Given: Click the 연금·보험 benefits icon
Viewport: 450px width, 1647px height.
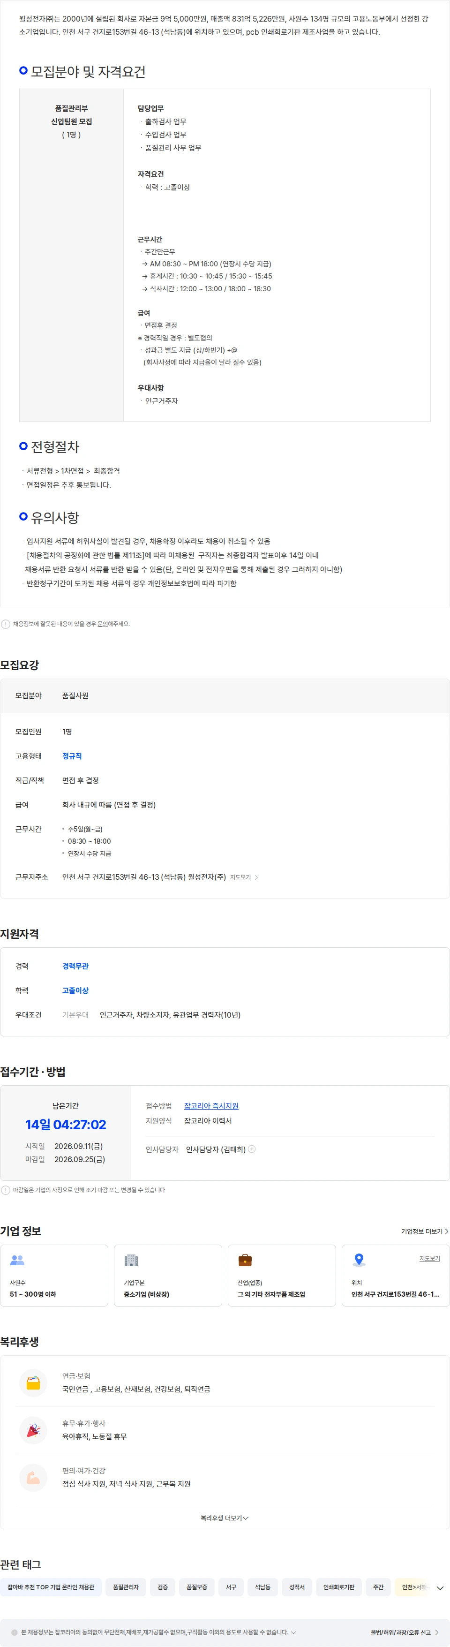Looking at the screenshot, I should (x=33, y=1383).
